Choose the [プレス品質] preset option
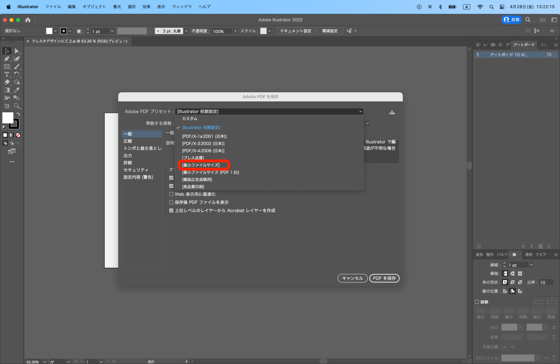This screenshot has width=560, height=364. (193, 158)
